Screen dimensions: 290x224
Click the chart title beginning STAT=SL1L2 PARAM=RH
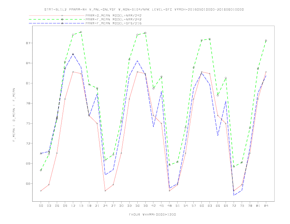click(x=144, y=10)
